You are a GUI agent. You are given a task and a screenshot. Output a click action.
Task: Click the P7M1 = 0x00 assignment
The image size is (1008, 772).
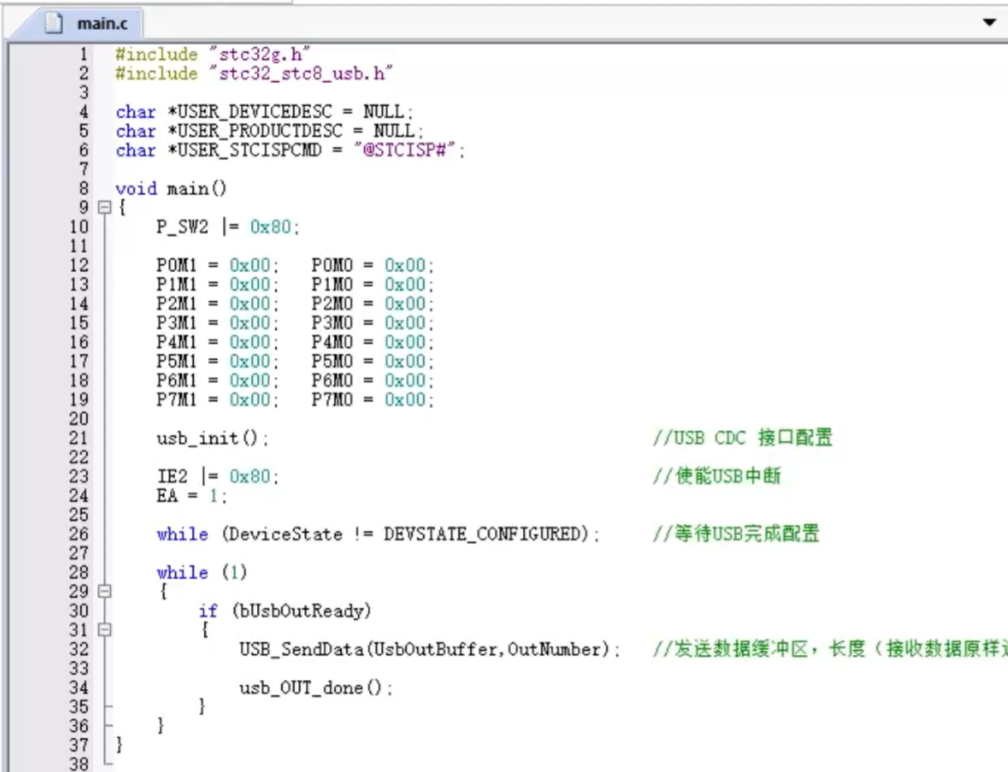[x=218, y=400]
